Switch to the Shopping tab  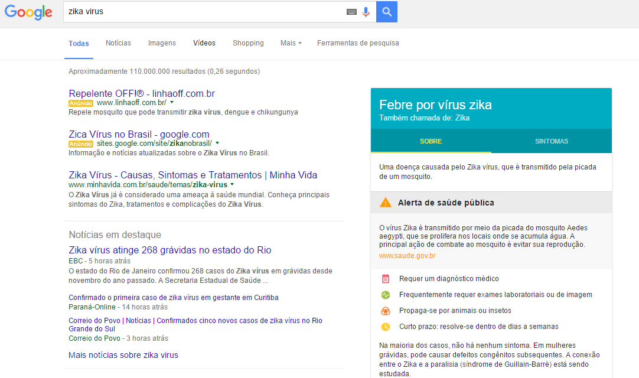coord(248,43)
